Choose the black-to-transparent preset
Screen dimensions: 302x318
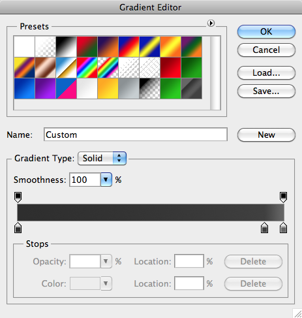click(150, 89)
